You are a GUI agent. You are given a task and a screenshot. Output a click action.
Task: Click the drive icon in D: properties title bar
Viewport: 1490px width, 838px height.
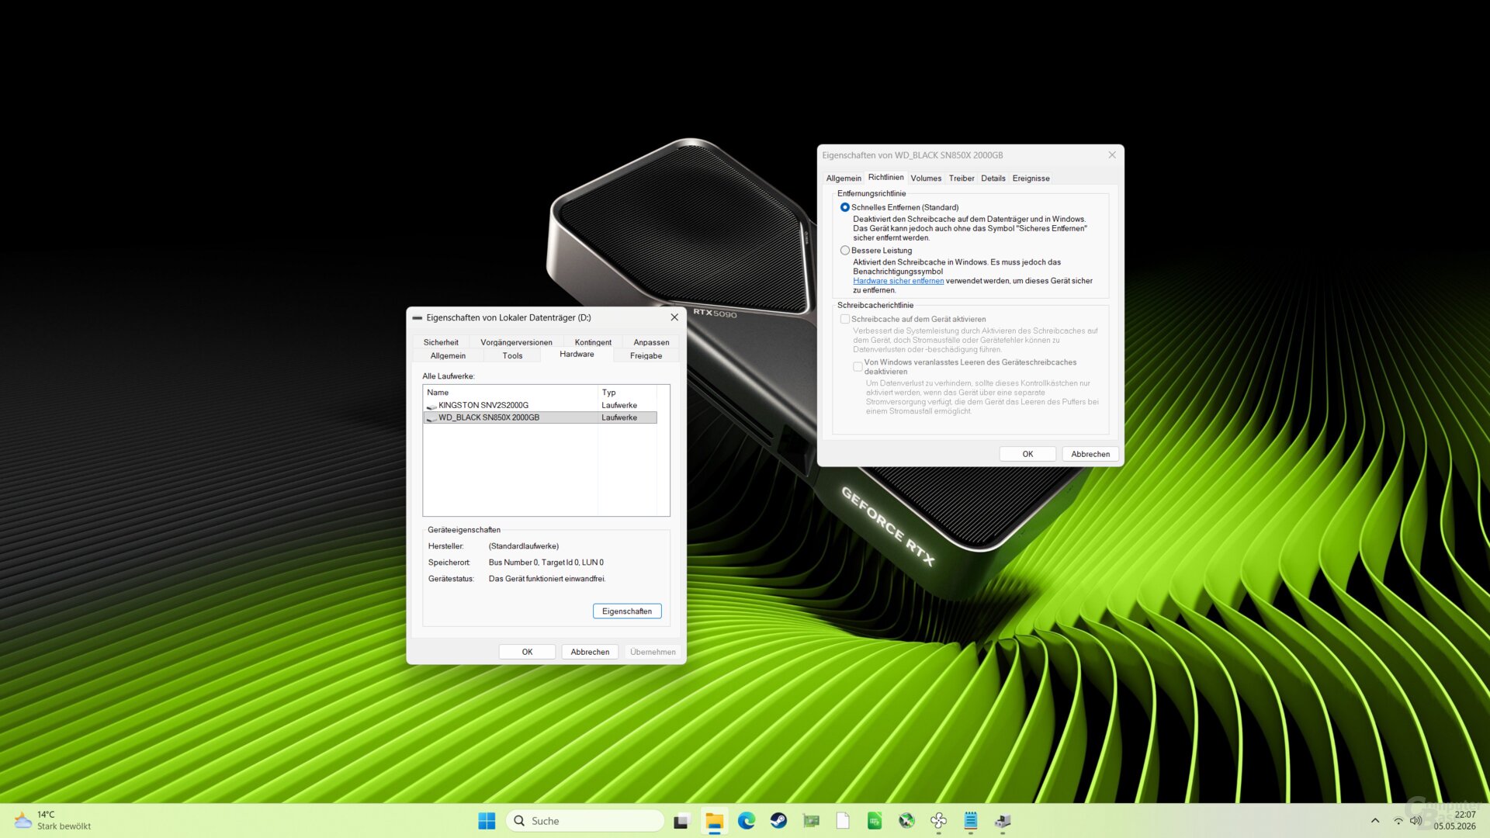418,318
